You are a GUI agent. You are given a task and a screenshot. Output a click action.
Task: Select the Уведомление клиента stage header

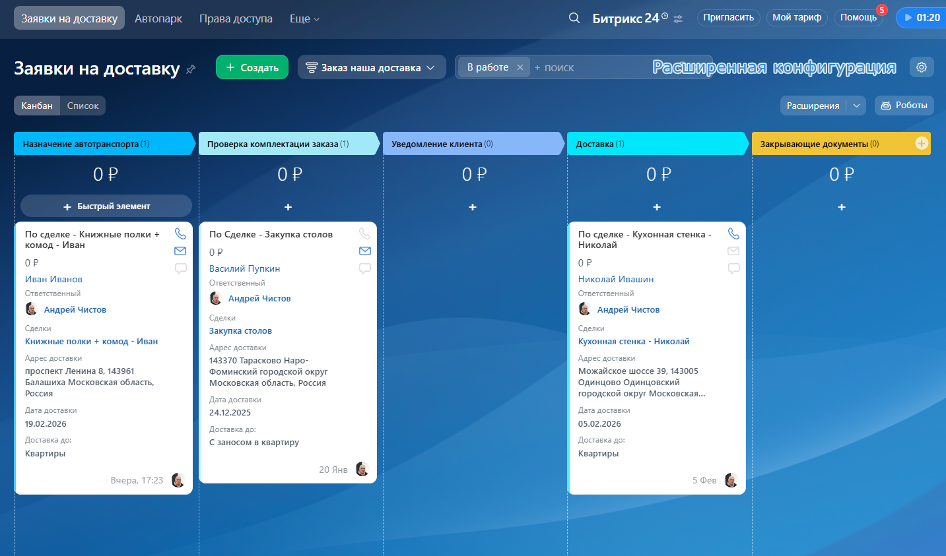tap(473, 144)
